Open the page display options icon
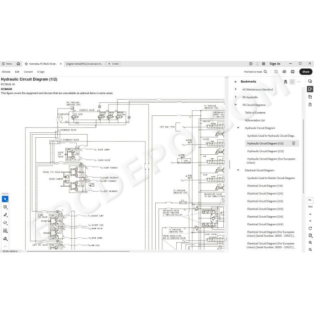 (310, 235)
